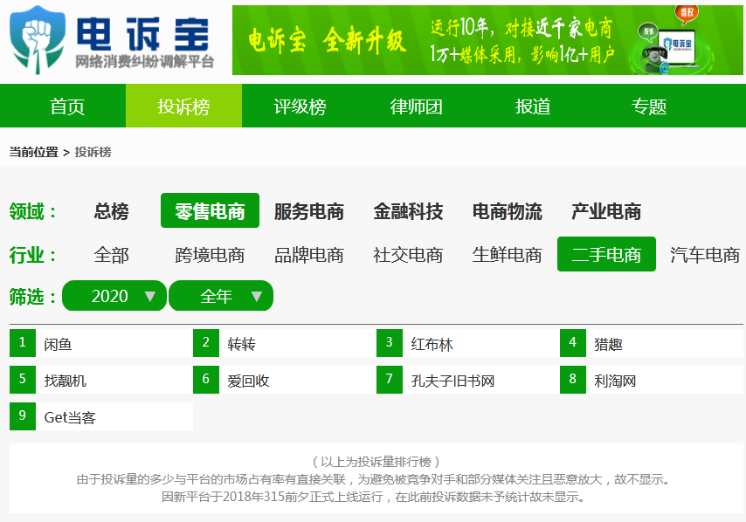Open rank 5 entry 找靓机
This screenshot has width=746, height=522.
tap(101, 380)
